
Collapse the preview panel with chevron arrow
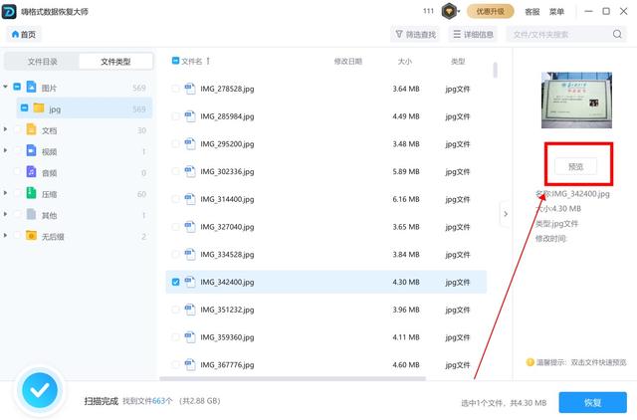(506, 214)
